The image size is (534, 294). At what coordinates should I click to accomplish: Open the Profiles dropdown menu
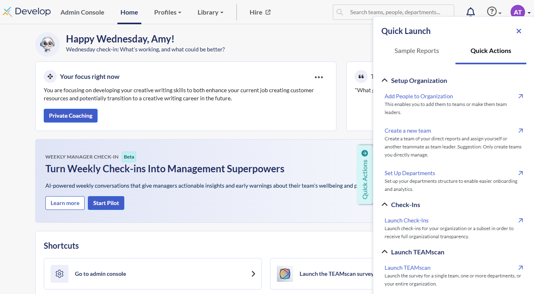(168, 13)
